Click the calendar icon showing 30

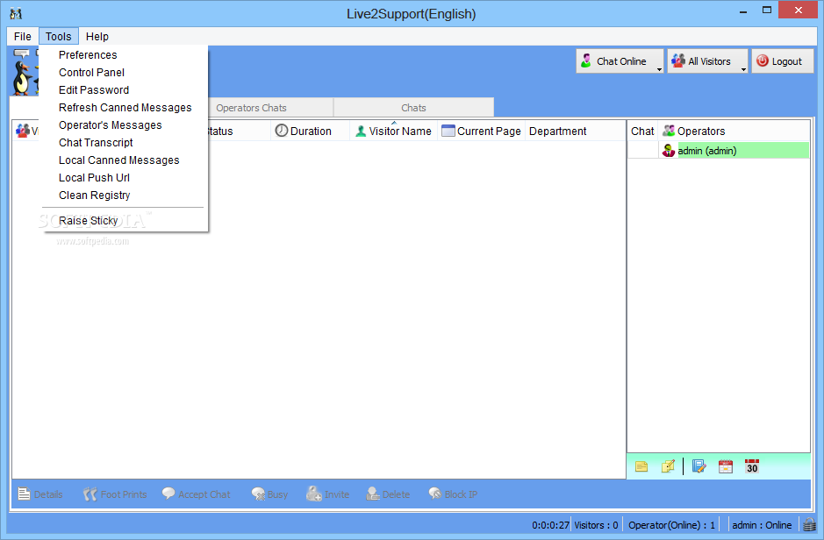tap(752, 466)
